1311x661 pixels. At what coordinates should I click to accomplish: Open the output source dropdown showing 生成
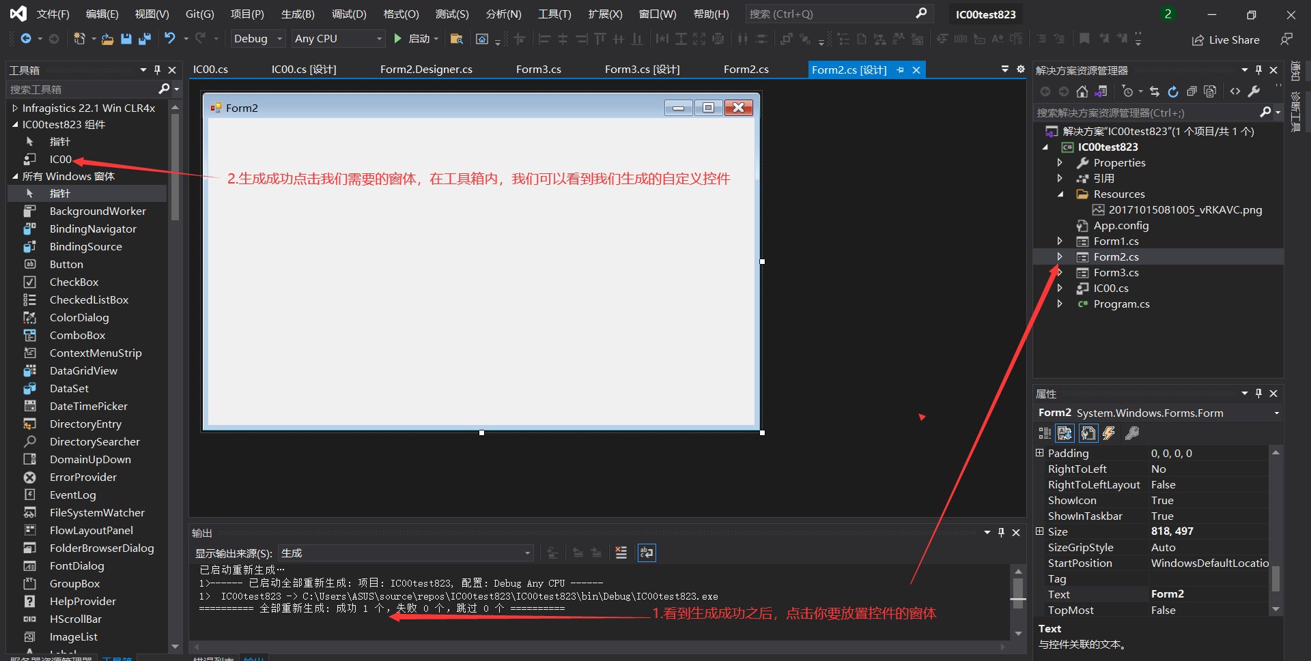click(406, 553)
